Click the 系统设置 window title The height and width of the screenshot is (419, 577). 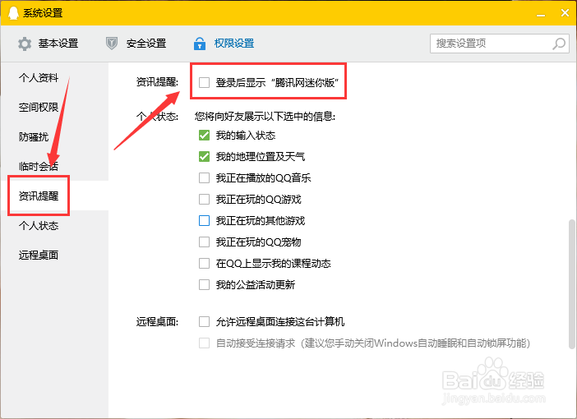click(43, 13)
